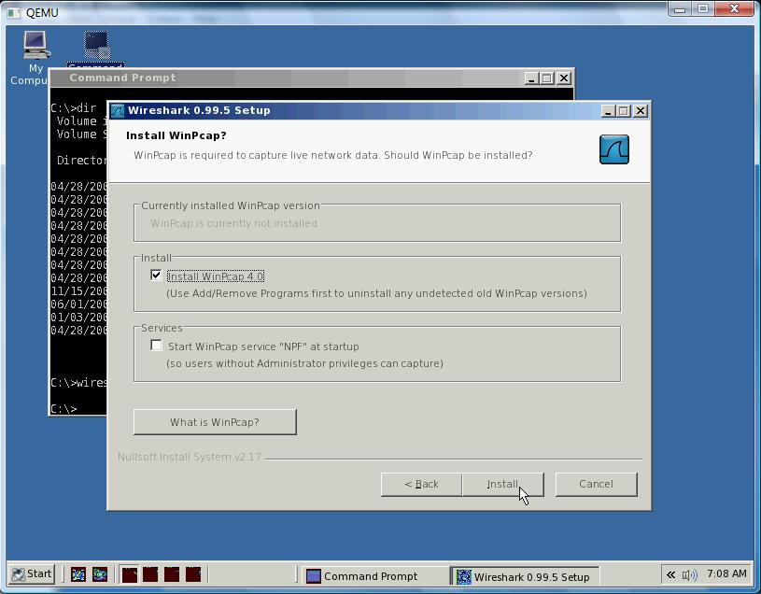Click the second quick launch icon
The image size is (761, 594).
tap(100, 574)
